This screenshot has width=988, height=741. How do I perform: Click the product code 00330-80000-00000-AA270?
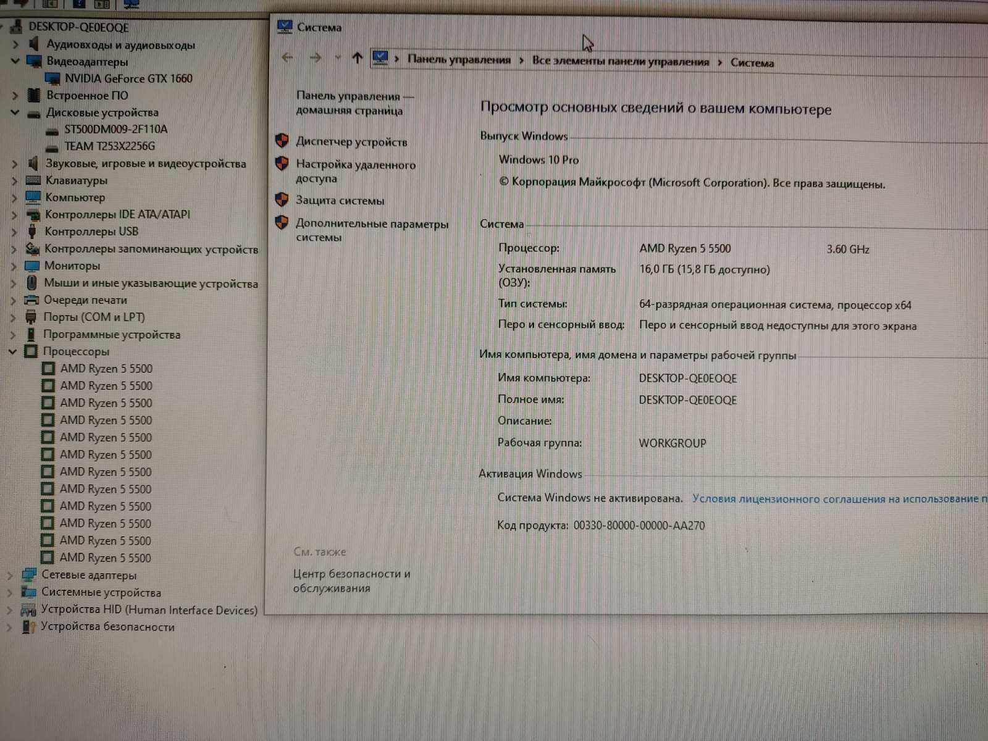pos(639,525)
